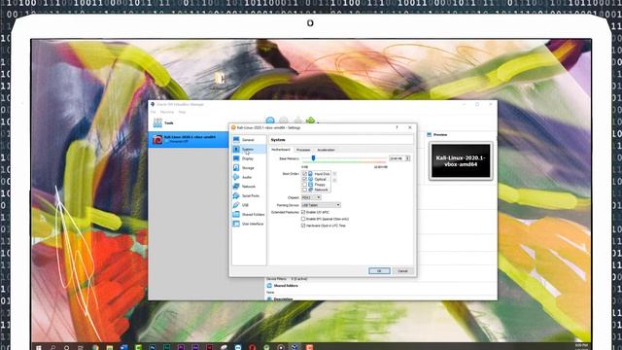Open the Chipset dropdown
The image size is (622, 350).
point(311,197)
